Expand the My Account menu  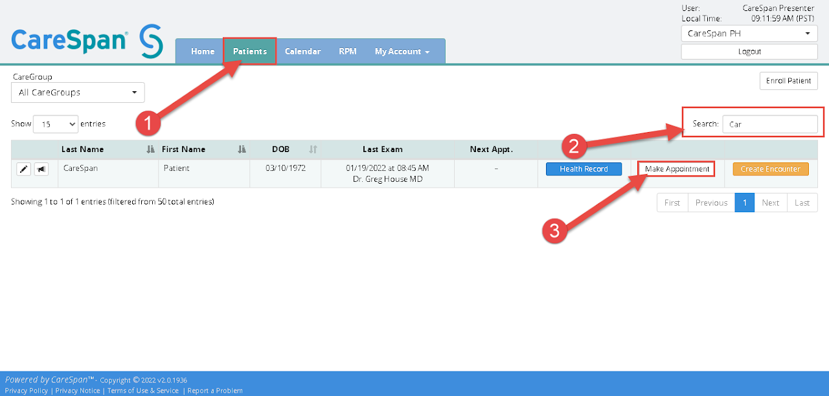click(x=402, y=52)
